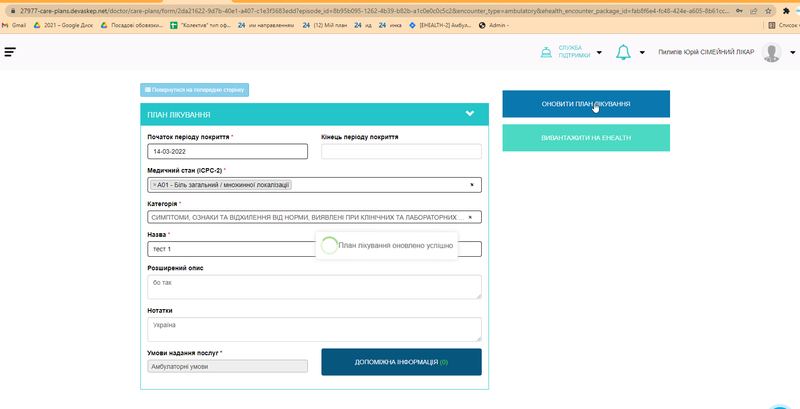
Task: Clear all Медичний стан selections
Action: 472,185
